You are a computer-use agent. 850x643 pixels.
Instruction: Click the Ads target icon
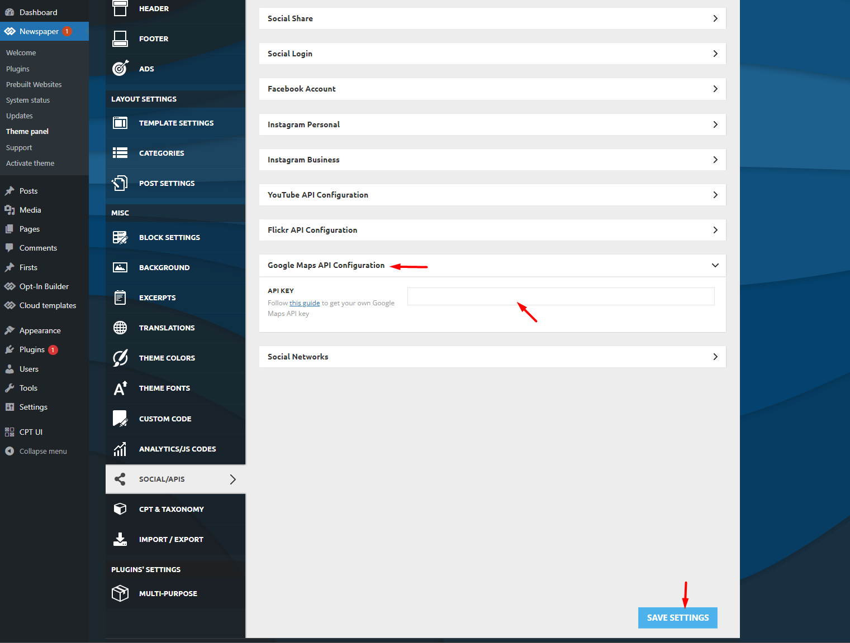click(x=120, y=69)
